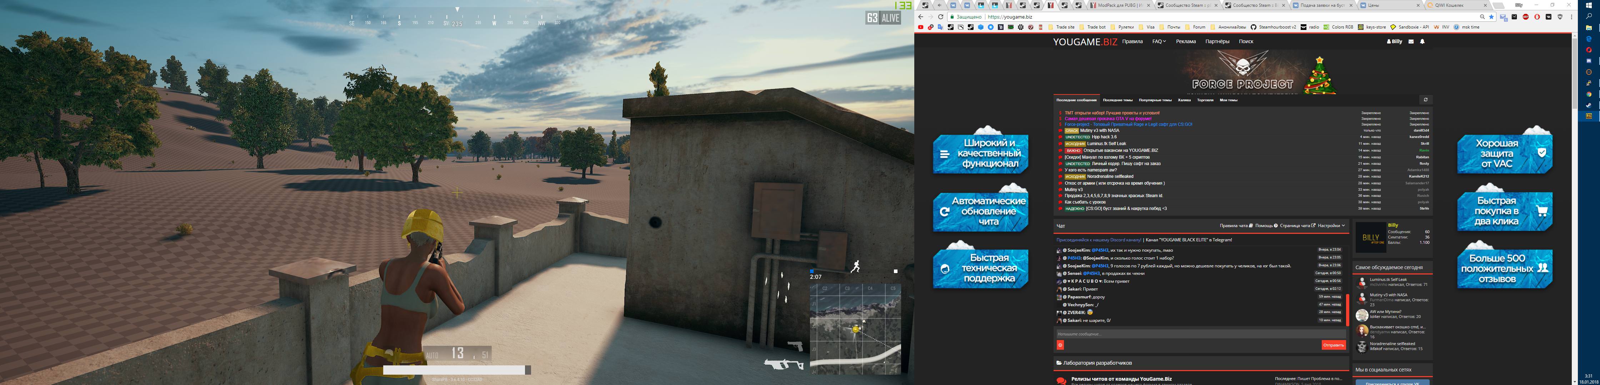Open Страница чата in a new page
The image size is (1600, 385).
(x=1298, y=226)
